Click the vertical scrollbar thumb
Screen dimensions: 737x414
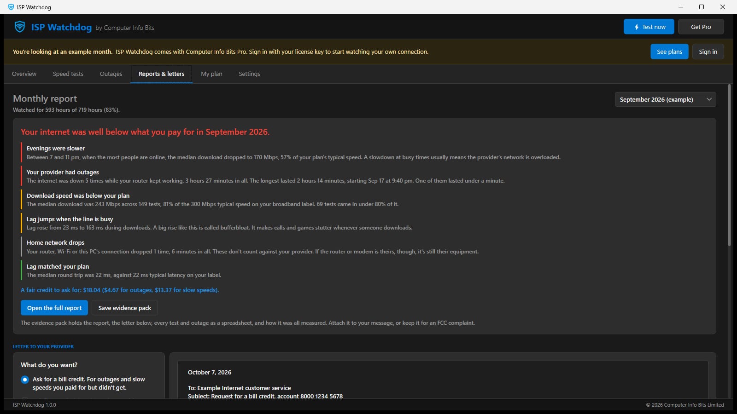(x=729, y=166)
